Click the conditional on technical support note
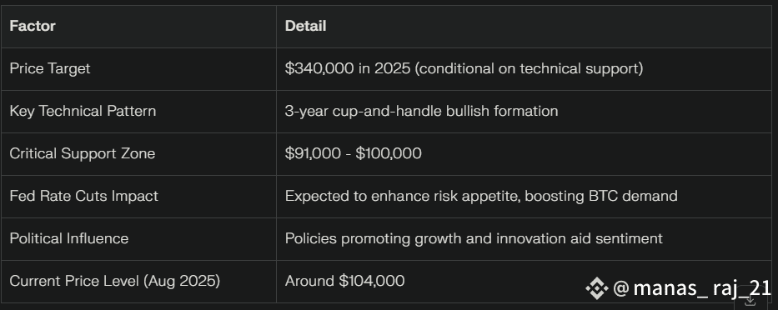The height and width of the screenshot is (310, 778). pos(529,68)
